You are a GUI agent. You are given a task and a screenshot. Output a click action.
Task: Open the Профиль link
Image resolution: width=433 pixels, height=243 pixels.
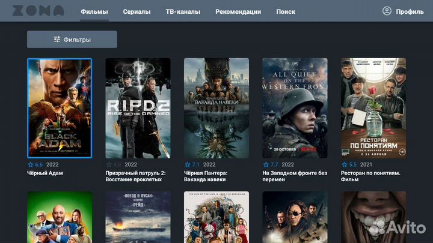coord(410,11)
